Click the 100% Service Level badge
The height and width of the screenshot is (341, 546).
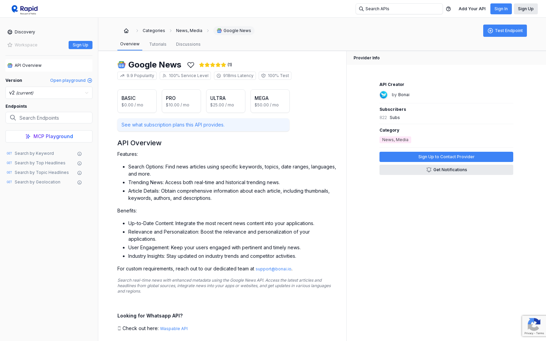point(185,76)
